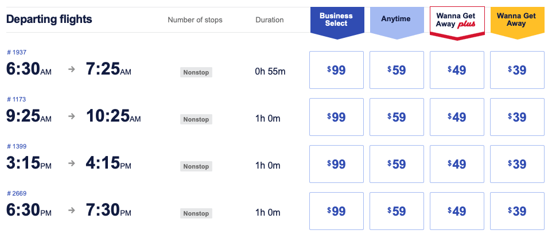Open flight # 2669 details link

(x=17, y=193)
